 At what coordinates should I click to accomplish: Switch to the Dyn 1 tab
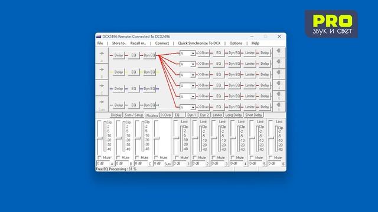coord(191,115)
